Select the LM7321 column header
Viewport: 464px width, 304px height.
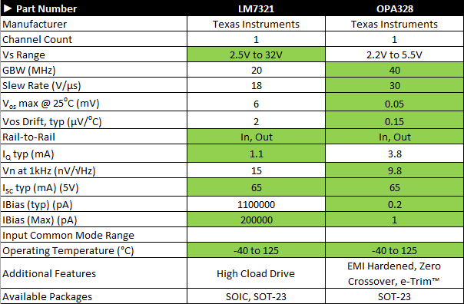pos(257,9)
